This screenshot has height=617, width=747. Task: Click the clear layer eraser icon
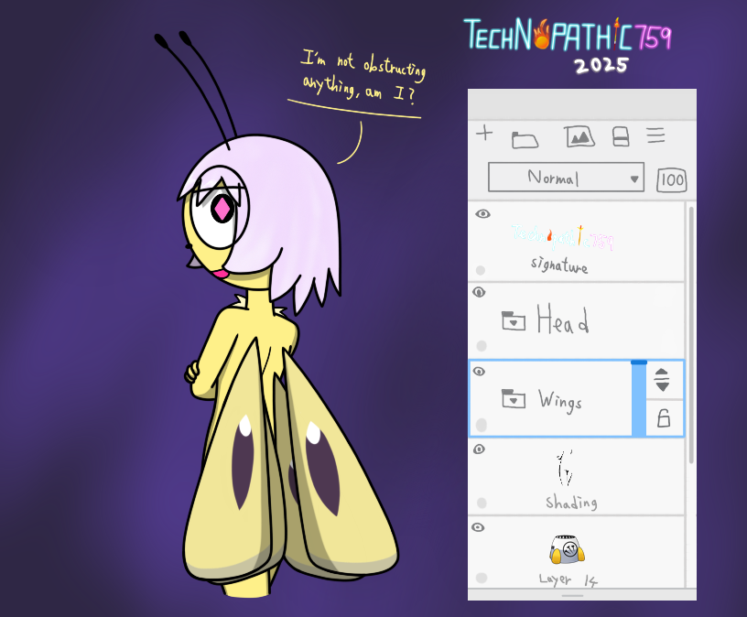click(x=621, y=136)
